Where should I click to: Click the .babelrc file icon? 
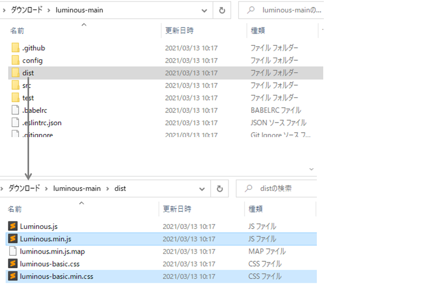pos(15,110)
